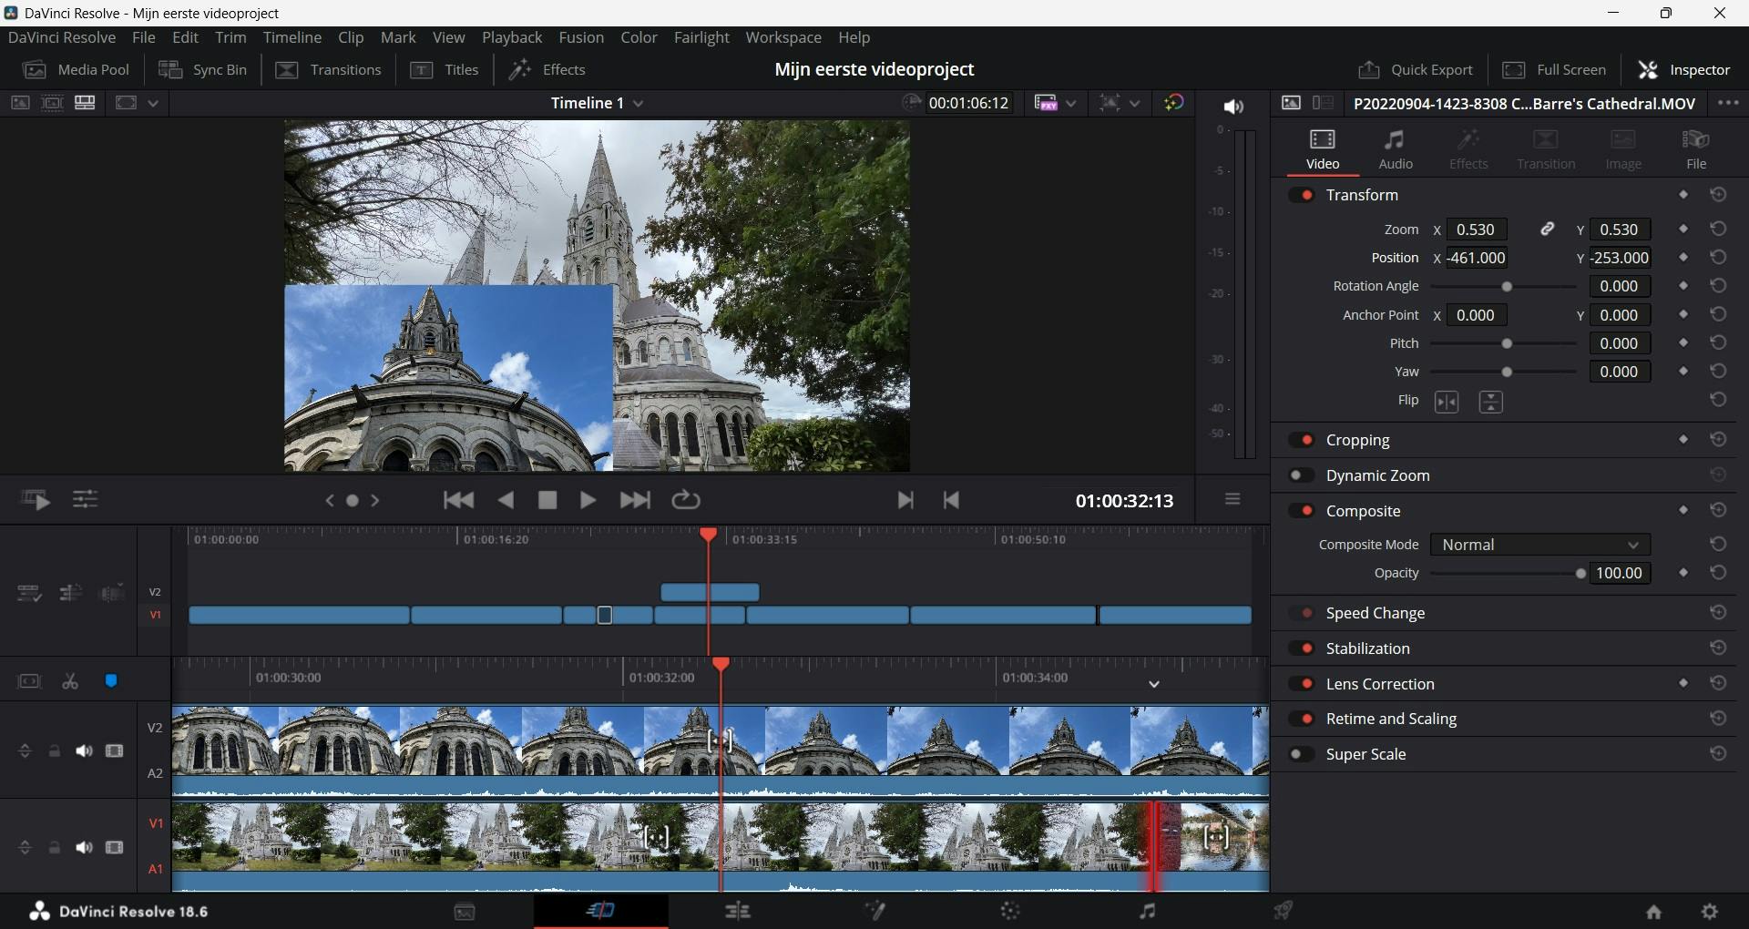Open the Composite Mode dropdown
Image resolution: width=1749 pixels, height=929 pixels.
1539,545
